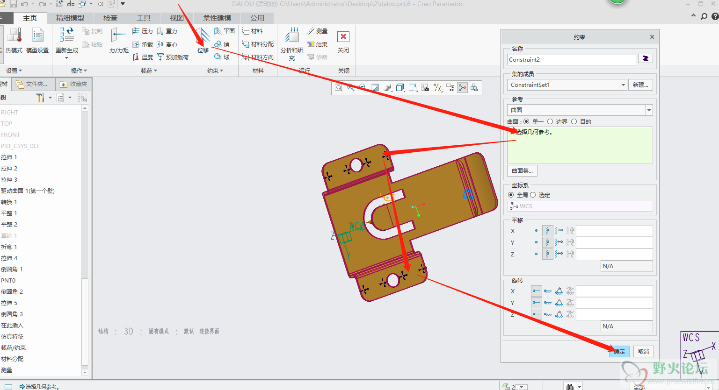Expand the 约束 ribbon group menu
The image size is (719, 390).
coord(215,71)
